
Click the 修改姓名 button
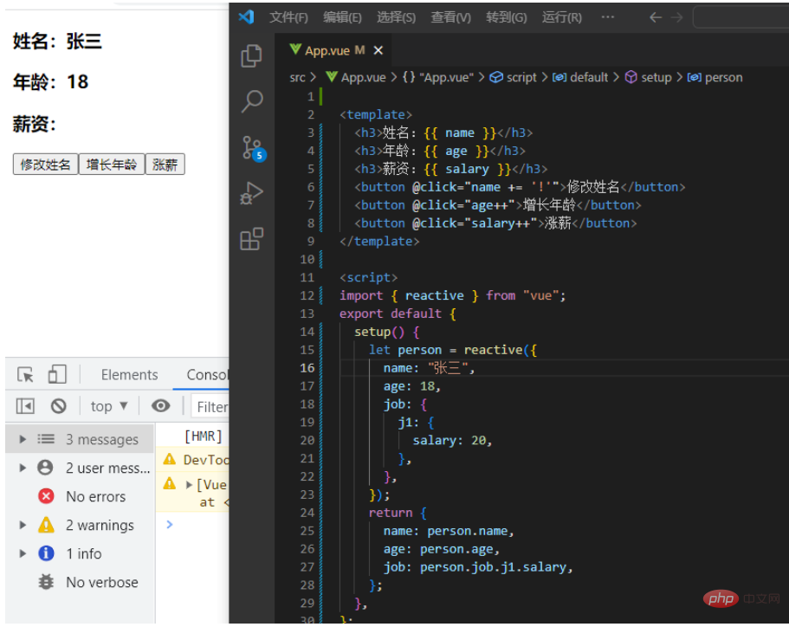coord(45,165)
